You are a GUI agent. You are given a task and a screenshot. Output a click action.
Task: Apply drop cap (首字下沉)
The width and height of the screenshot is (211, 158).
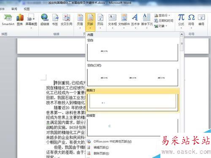(147, 21)
